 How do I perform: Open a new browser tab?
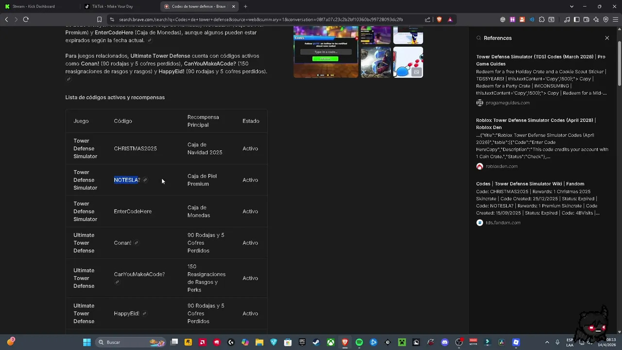point(245,6)
